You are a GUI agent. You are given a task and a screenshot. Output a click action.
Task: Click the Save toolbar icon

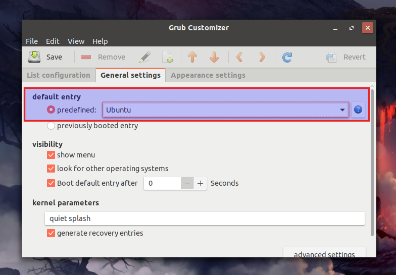click(x=34, y=57)
